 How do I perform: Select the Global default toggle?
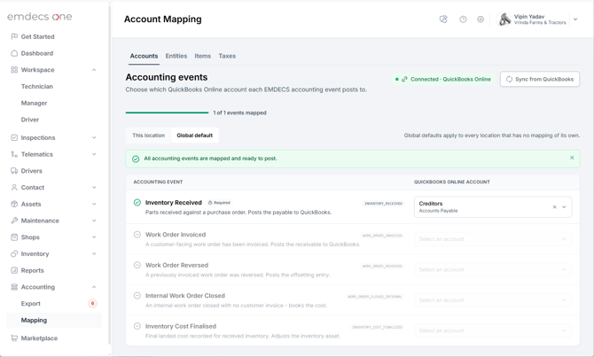coord(195,136)
